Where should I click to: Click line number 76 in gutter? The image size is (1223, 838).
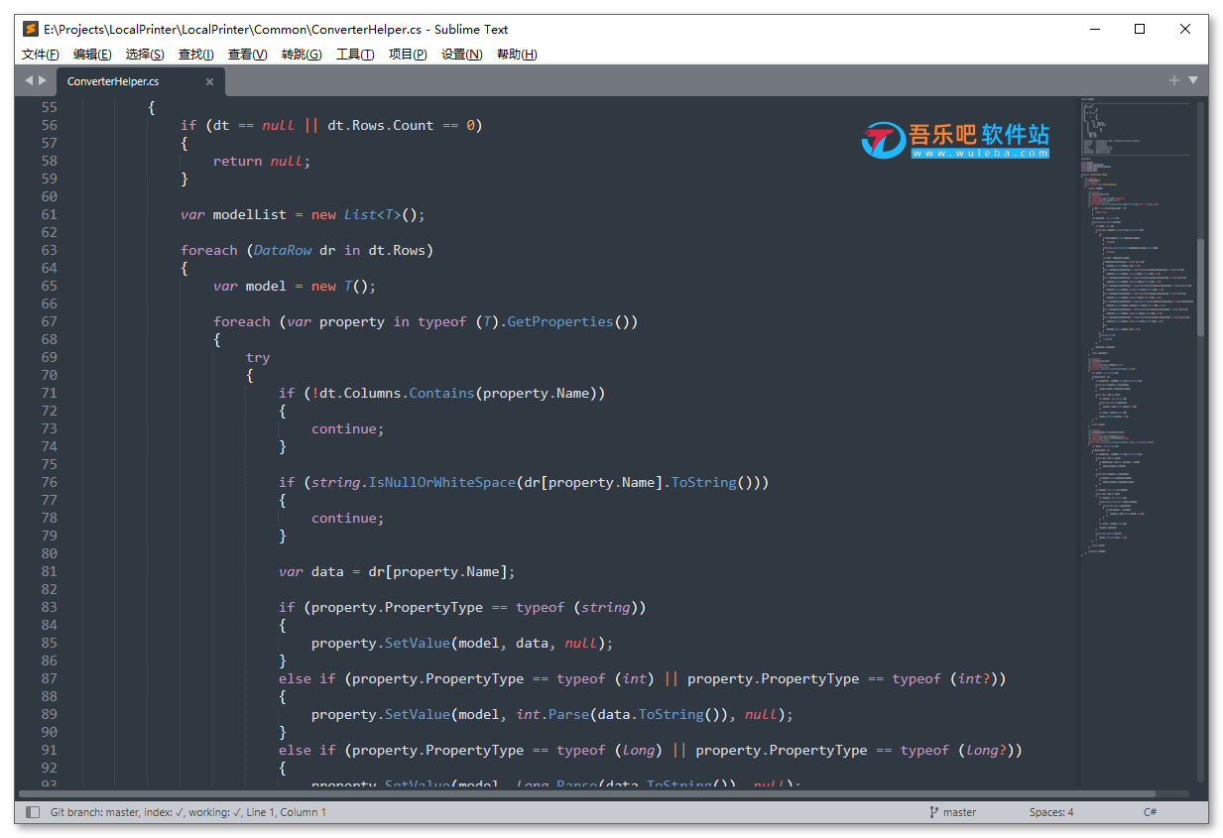click(x=49, y=482)
